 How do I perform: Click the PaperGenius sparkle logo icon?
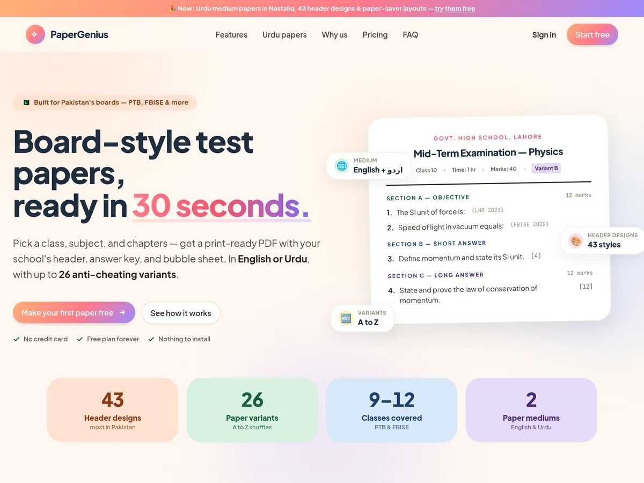click(x=35, y=34)
